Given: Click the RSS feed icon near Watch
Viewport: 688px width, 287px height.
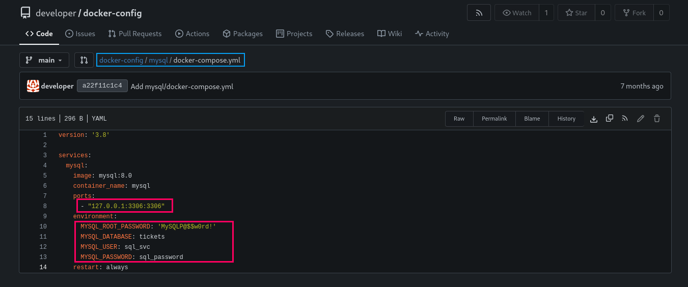Looking at the screenshot, I should point(479,13).
